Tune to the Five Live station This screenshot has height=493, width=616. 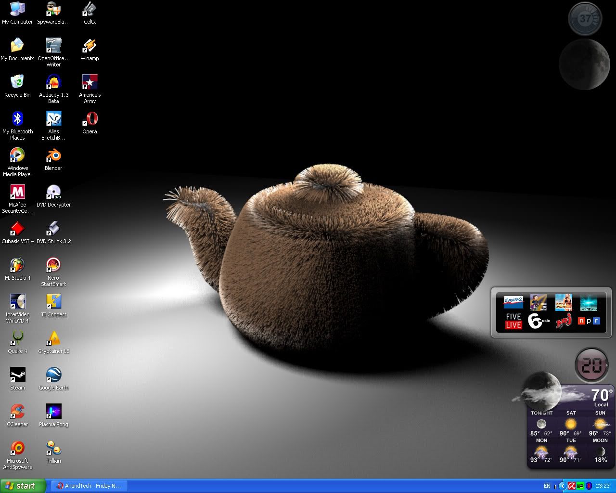(513, 321)
